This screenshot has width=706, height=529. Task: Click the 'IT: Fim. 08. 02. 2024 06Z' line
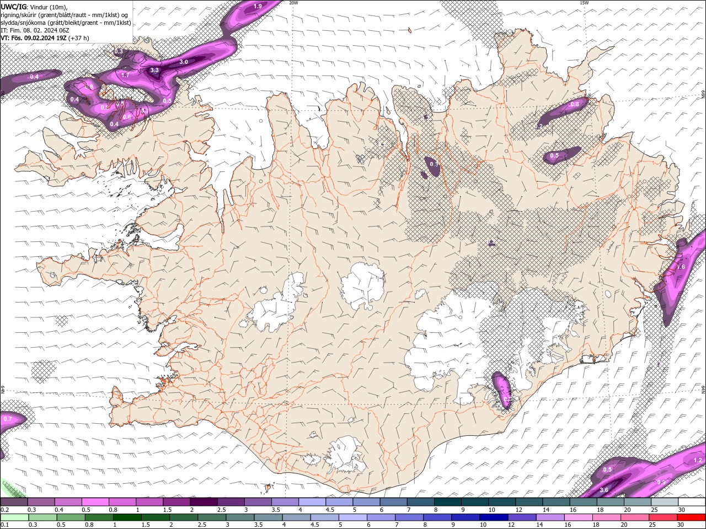click(x=35, y=30)
